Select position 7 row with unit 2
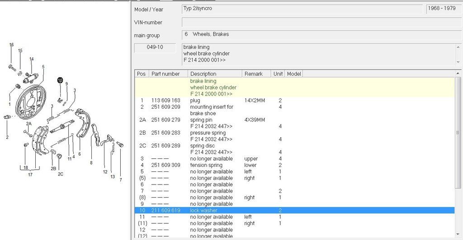This screenshot has width=463, height=240. point(294,191)
